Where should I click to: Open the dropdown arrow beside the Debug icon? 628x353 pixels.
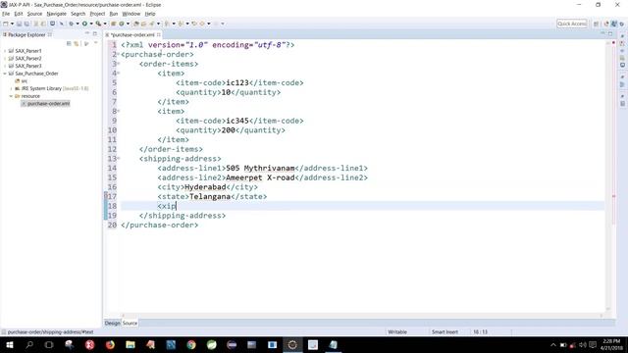[x=78, y=24]
